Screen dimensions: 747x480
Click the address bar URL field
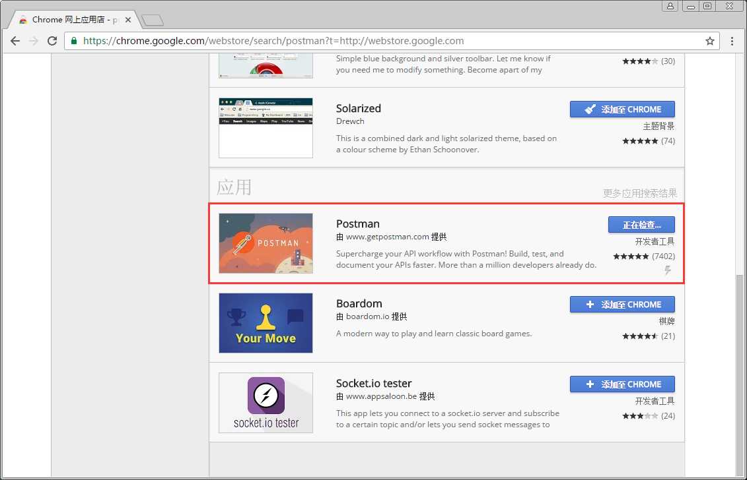[390, 41]
